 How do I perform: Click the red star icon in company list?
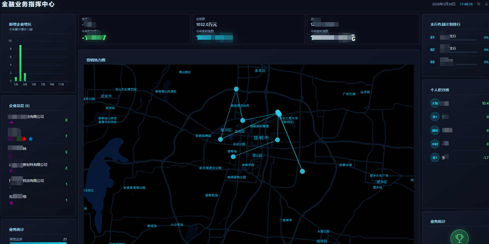[x=24, y=139]
